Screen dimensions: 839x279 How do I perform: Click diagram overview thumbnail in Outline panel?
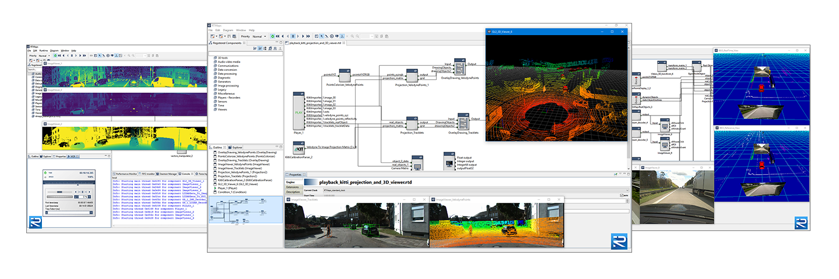(x=246, y=210)
